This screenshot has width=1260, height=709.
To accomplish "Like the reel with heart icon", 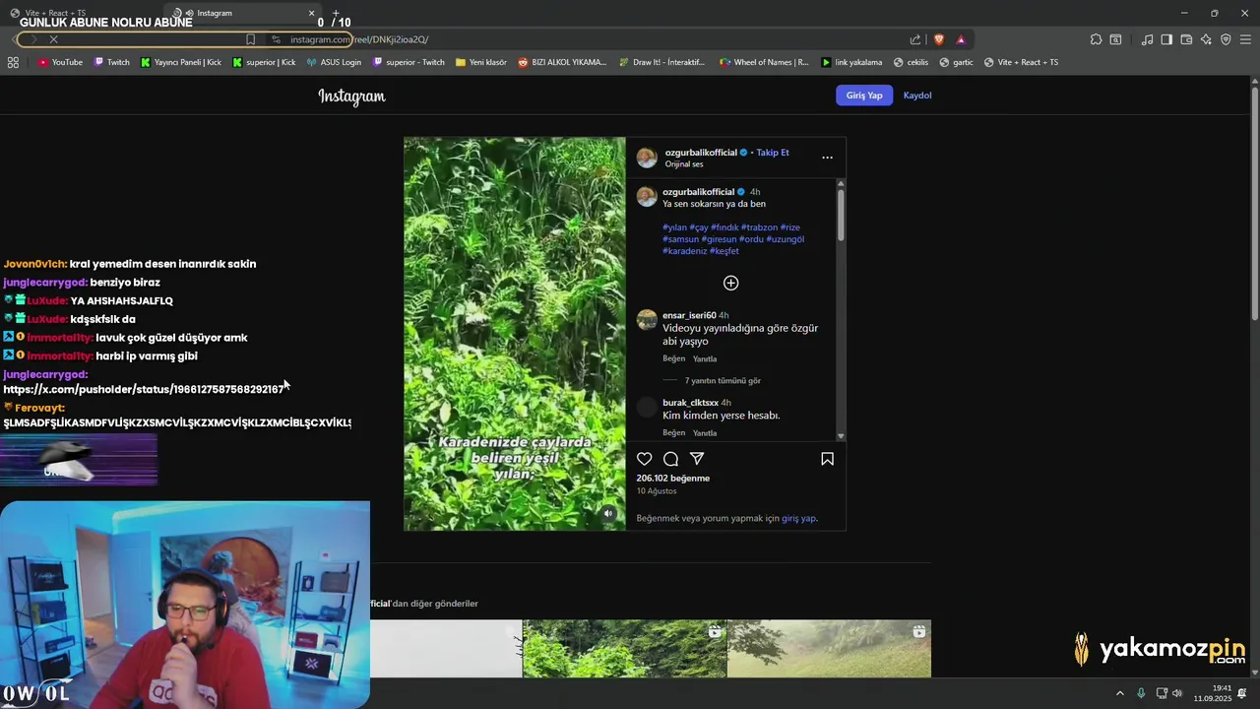I will 644,459.
